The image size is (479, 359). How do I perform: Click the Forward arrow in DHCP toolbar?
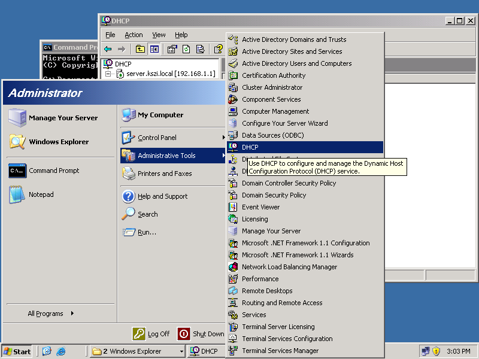pyautogui.click(x=122, y=49)
